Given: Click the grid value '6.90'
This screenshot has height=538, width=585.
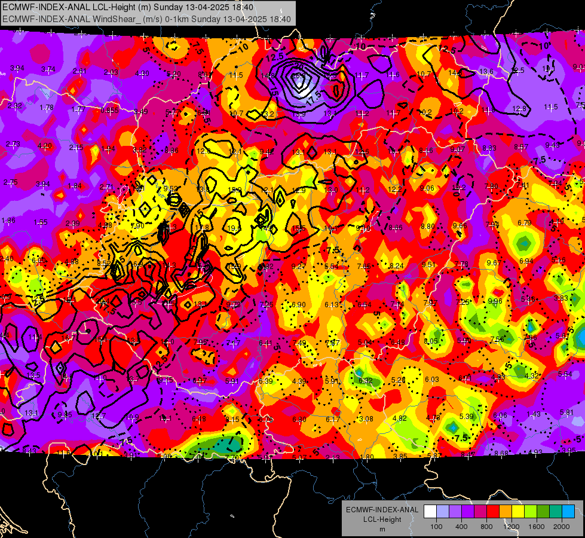Looking at the screenshot, I should coord(299,305).
